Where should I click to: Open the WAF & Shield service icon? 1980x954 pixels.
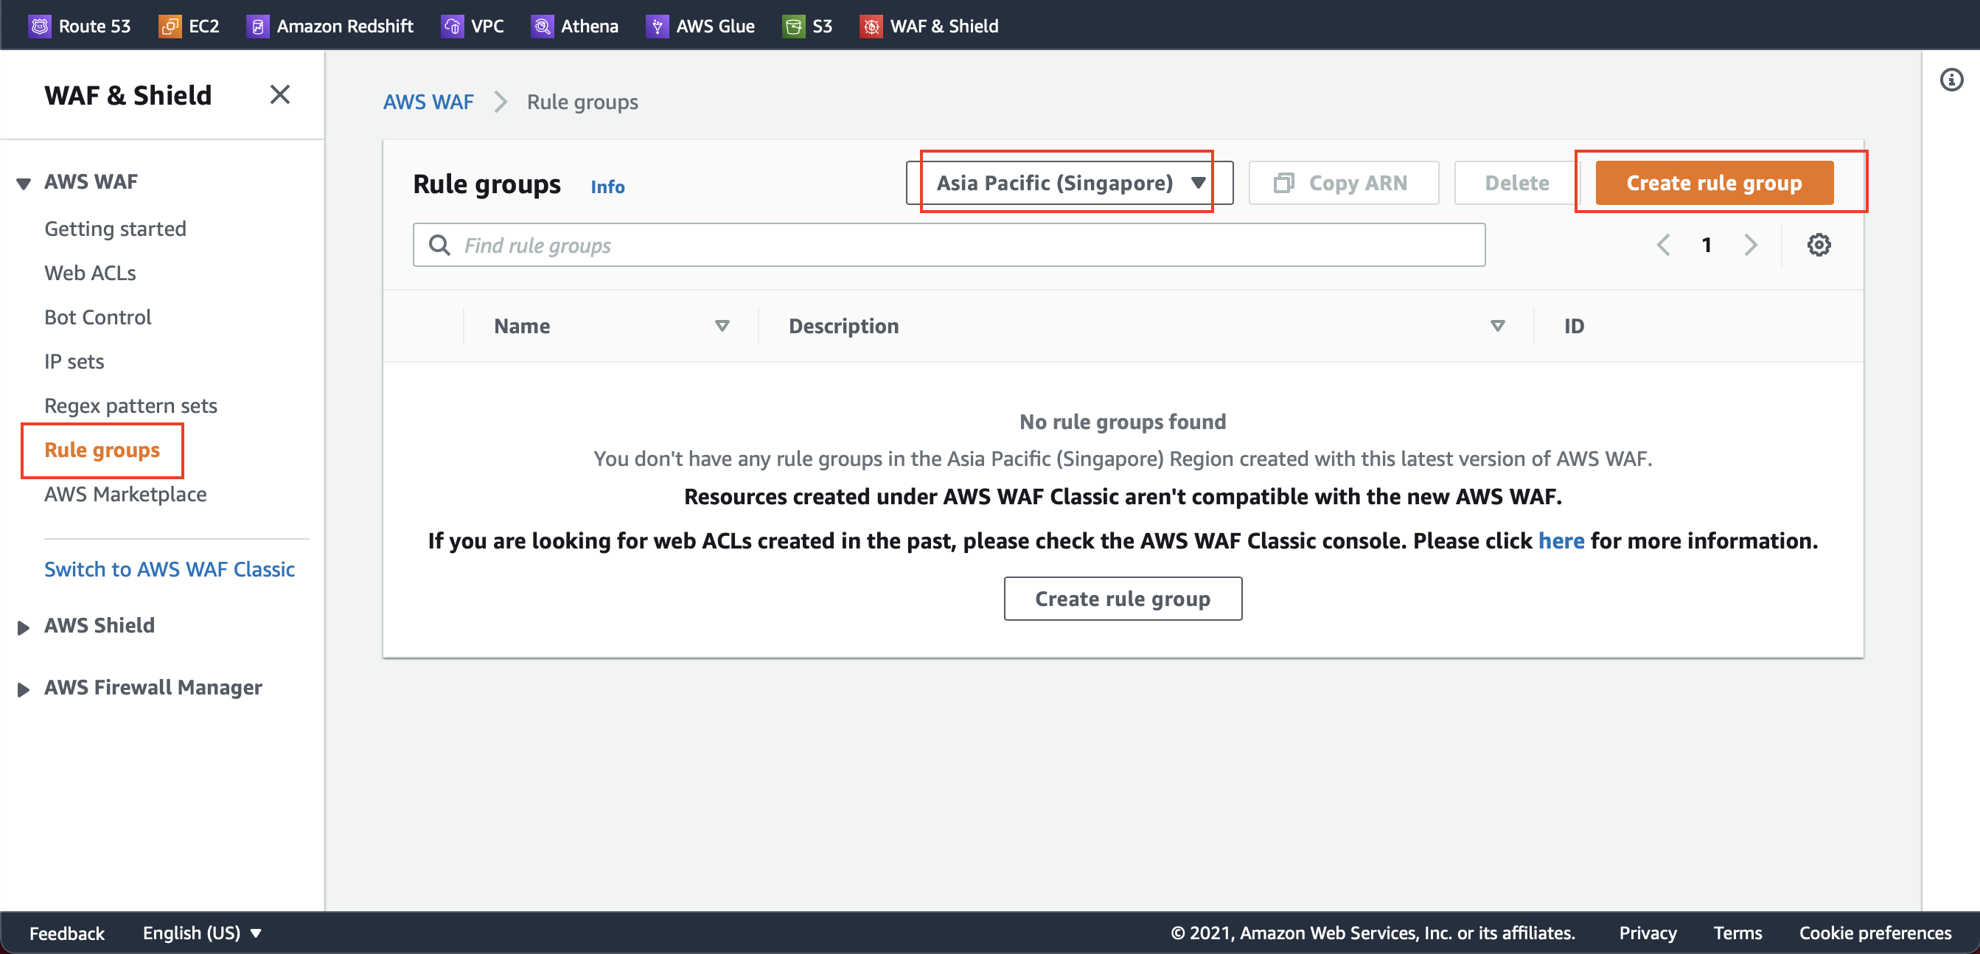tap(871, 26)
